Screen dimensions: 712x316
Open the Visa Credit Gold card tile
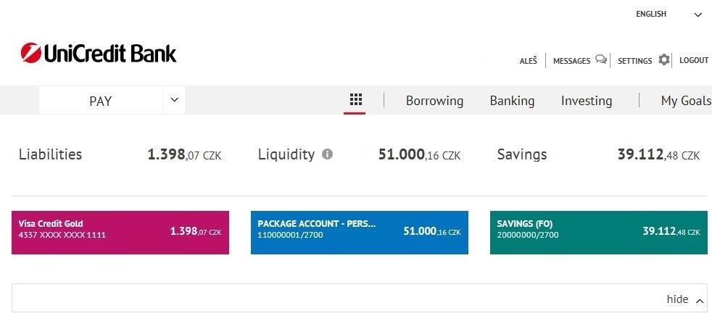(x=120, y=233)
